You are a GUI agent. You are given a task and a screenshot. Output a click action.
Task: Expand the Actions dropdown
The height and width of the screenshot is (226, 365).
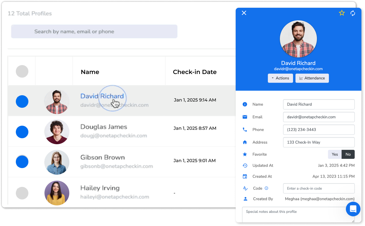pos(280,78)
